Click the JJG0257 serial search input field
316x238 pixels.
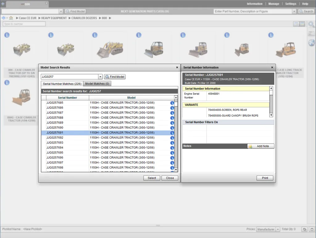coord(69,77)
